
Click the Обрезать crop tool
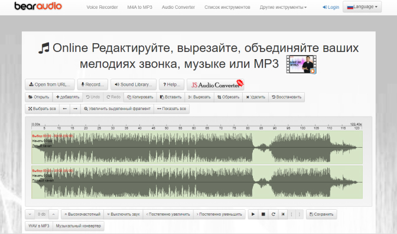click(x=228, y=97)
